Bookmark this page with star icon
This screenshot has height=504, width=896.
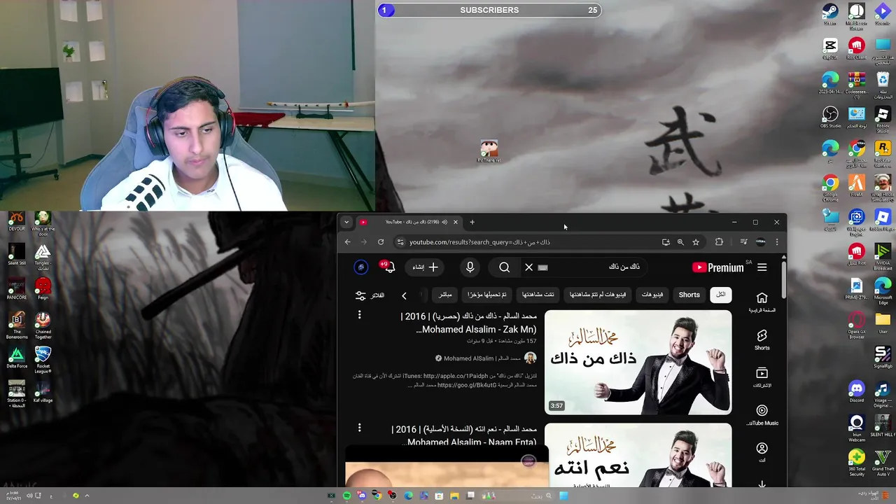point(696,242)
